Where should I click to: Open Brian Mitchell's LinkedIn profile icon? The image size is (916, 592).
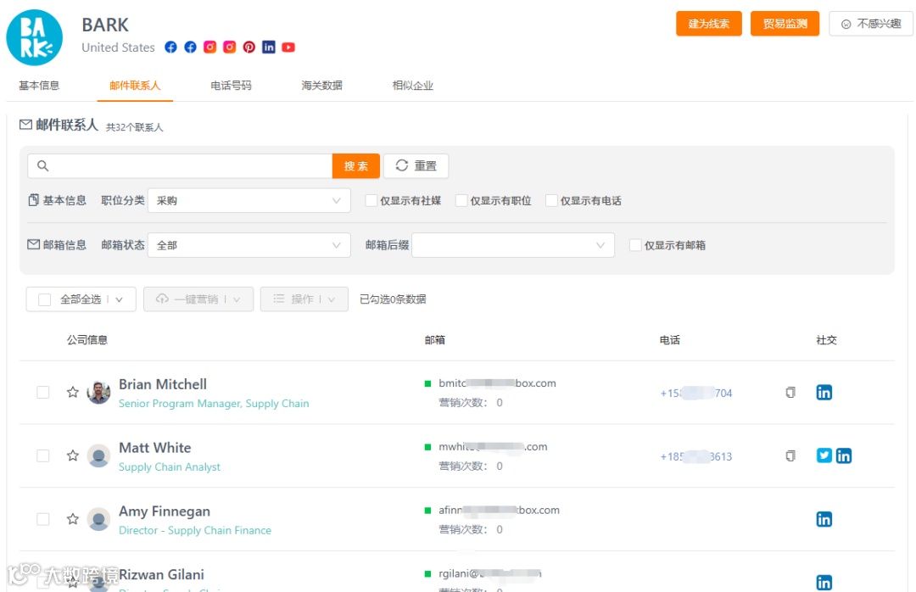[x=824, y=392]
